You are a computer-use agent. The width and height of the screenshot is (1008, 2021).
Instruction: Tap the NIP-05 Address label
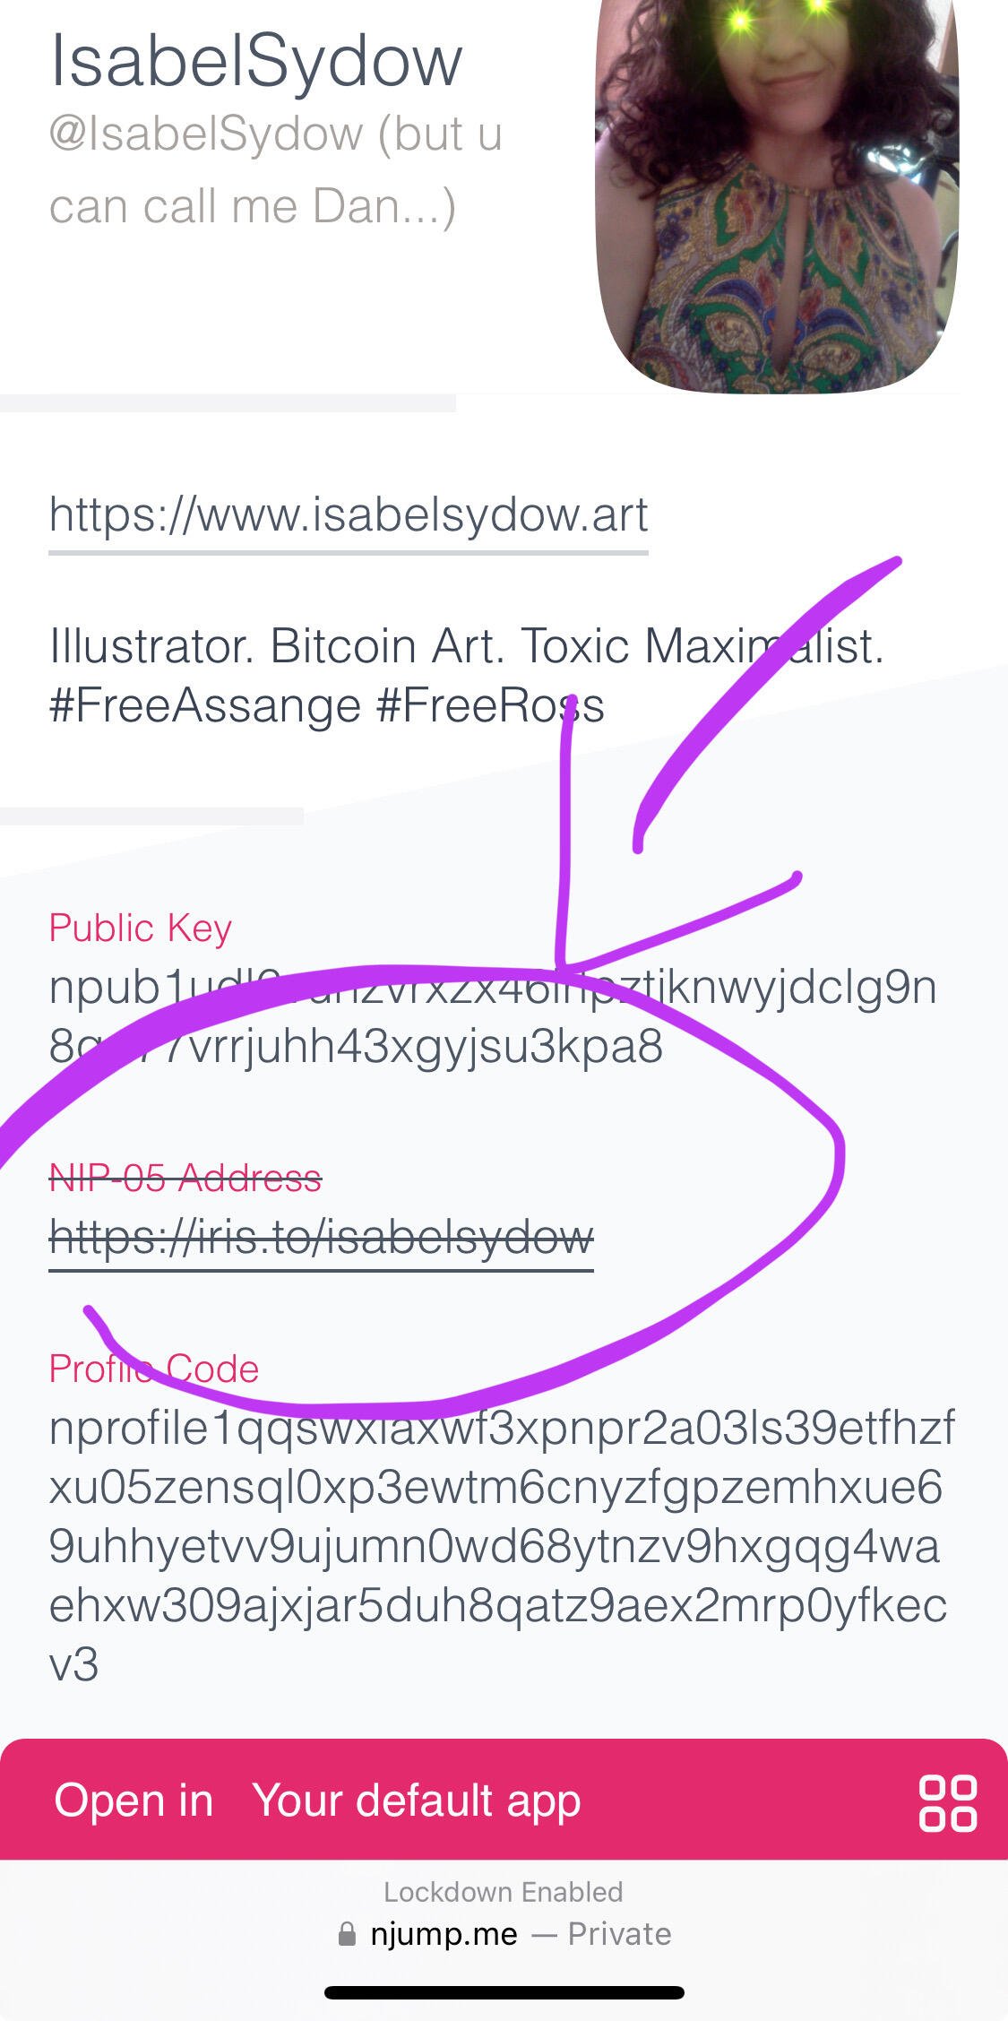(x=185, y=1178)
